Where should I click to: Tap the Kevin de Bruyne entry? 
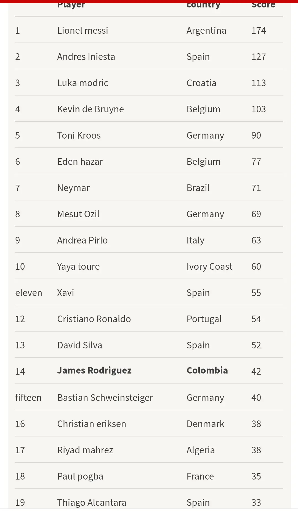tap(91, 109)
